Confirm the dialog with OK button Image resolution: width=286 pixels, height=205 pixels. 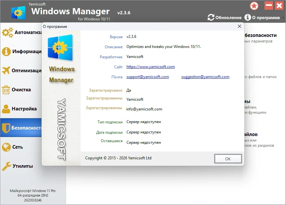(x=228, y=159)
